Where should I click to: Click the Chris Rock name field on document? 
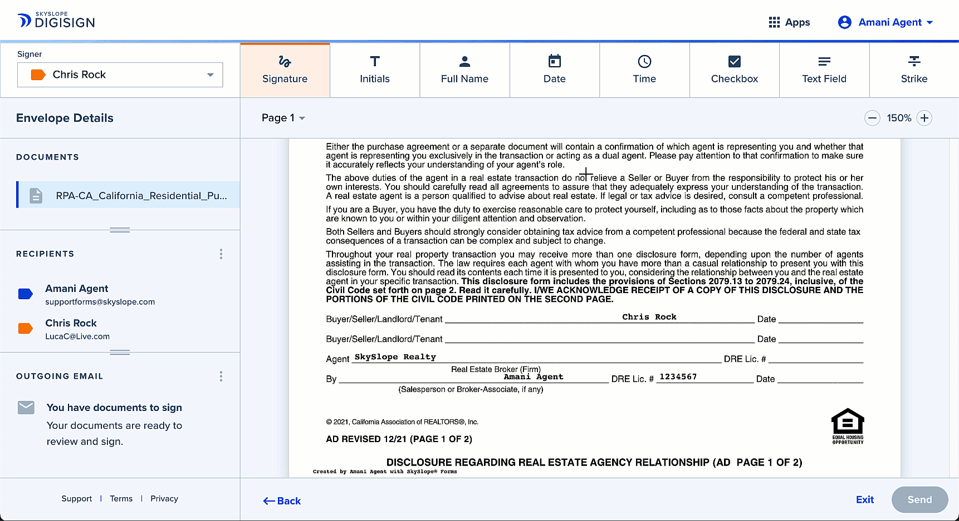click(x=649, y=317)
